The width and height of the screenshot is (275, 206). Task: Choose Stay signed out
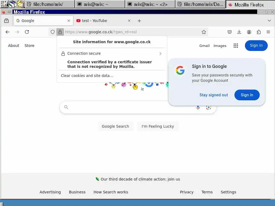click(214, 95)
